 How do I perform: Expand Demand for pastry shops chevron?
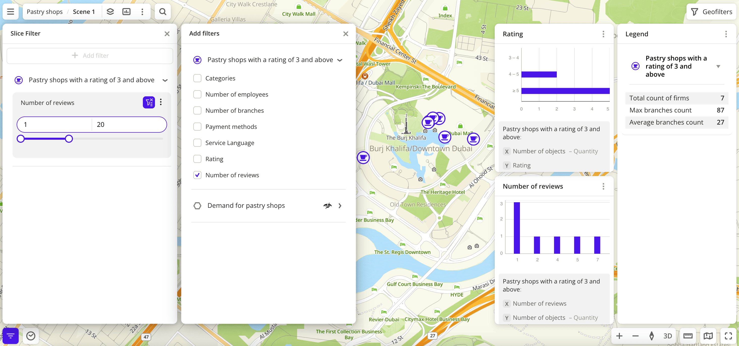[x=340, y=206]
